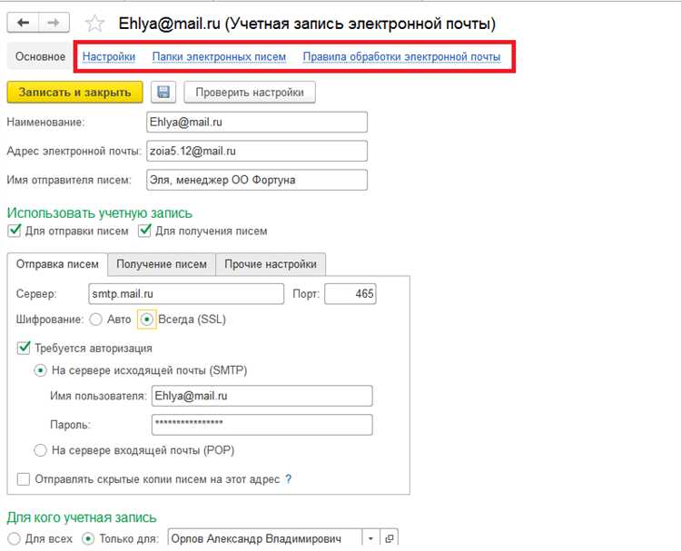Open Папки электронных писем link
681x551 pixels.
click(x=219, y=56)
